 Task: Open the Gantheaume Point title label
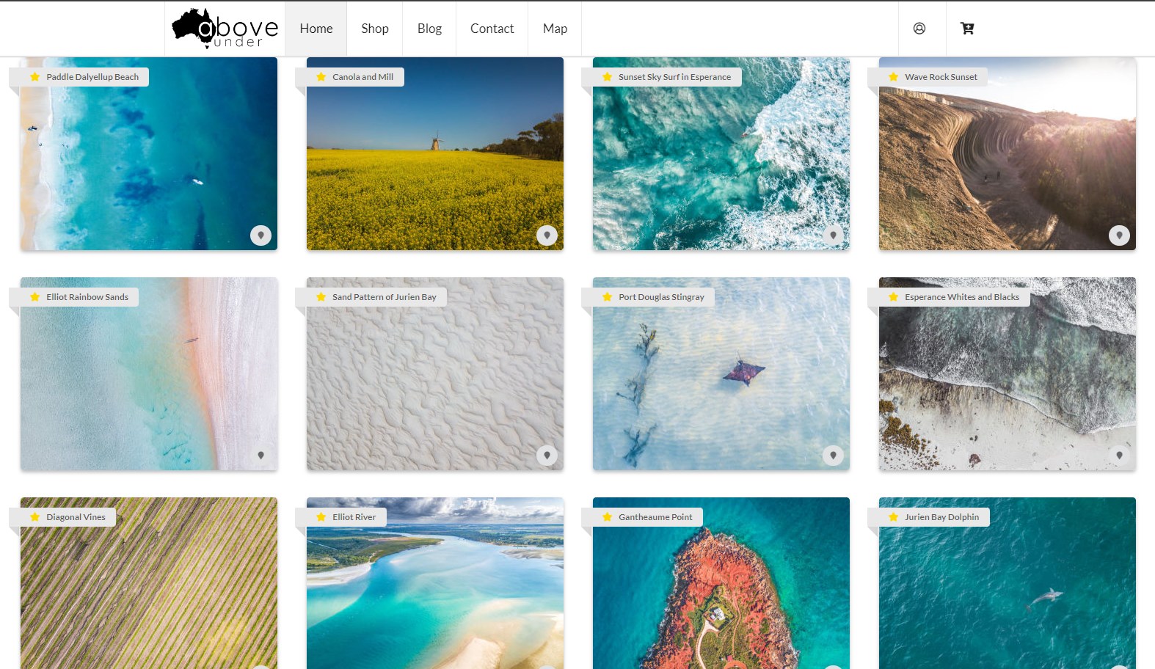click(x=655, y=517)
